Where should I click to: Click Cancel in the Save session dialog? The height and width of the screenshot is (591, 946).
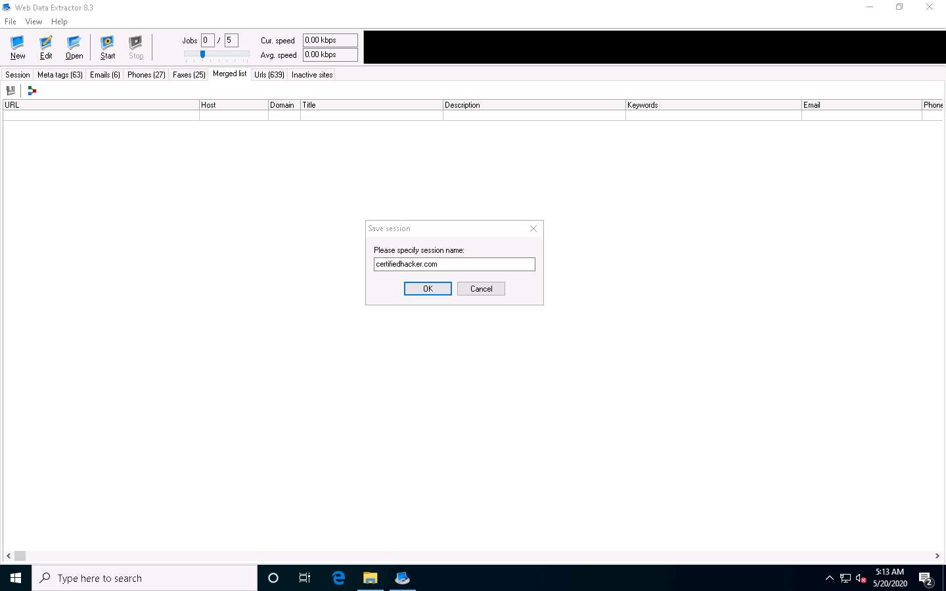coord(481,289)
